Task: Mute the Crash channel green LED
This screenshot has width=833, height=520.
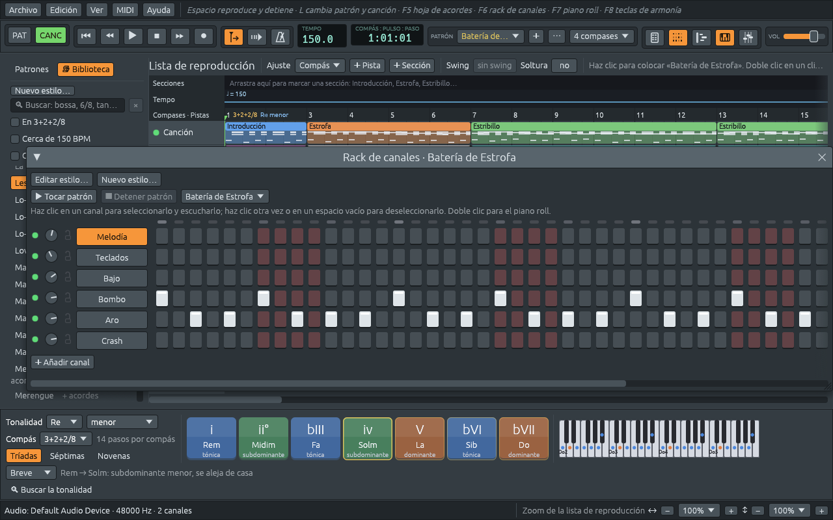Action: click(x=35, y=340)
